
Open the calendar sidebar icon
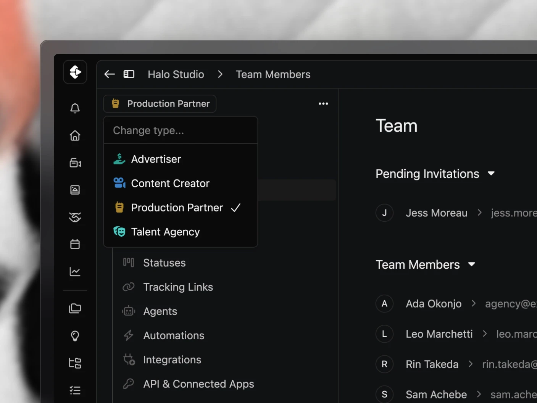coord(75,244)
